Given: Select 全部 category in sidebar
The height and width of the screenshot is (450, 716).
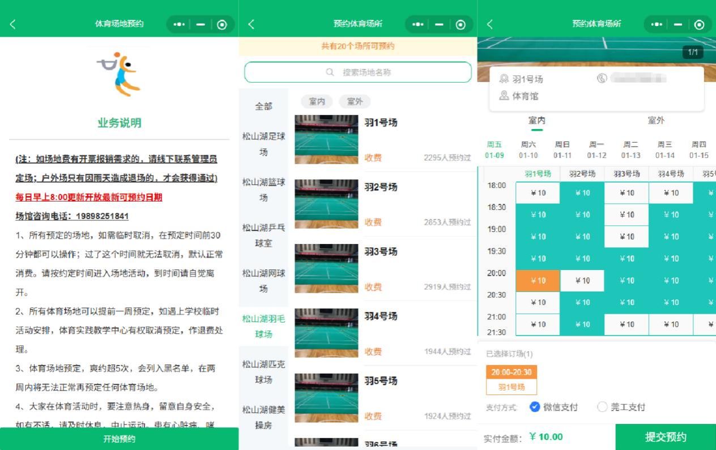Looking at the screenshot, I should [x=263, y=106].
